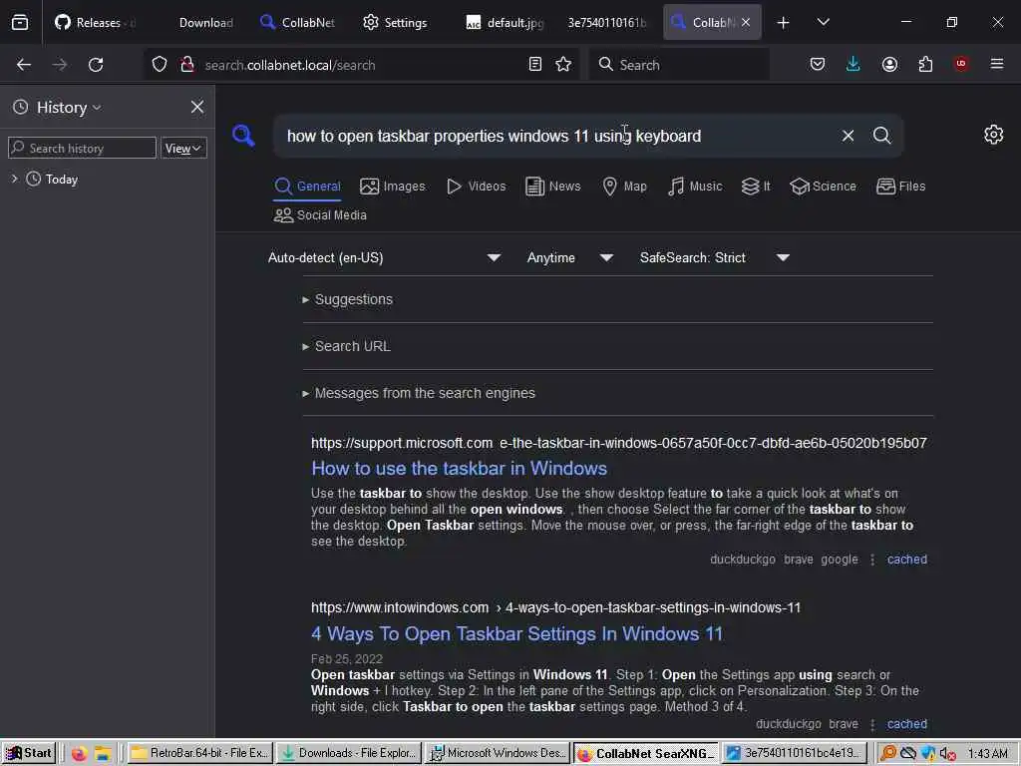Select Files search category

coord(900,187)
